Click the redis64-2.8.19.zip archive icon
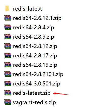Viewport: 107px width, 110px height. tap(8, 64)
